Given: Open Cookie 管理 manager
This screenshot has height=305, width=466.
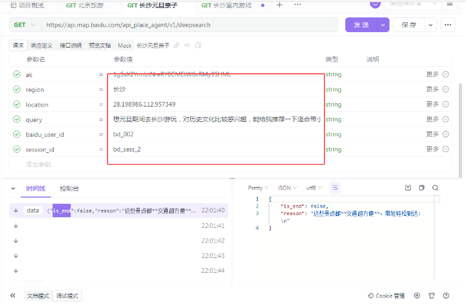Looking at the screenshot, I should (386, 296).
